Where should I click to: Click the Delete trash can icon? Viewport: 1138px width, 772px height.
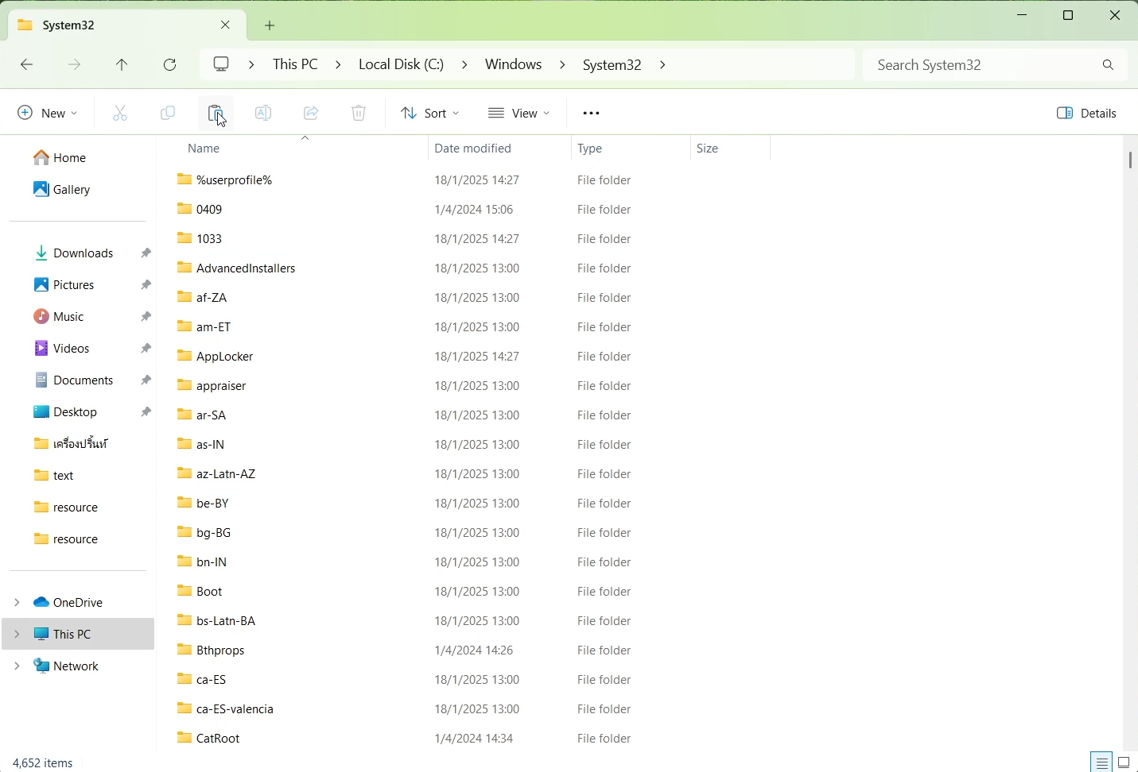click(x=359, y=114)
